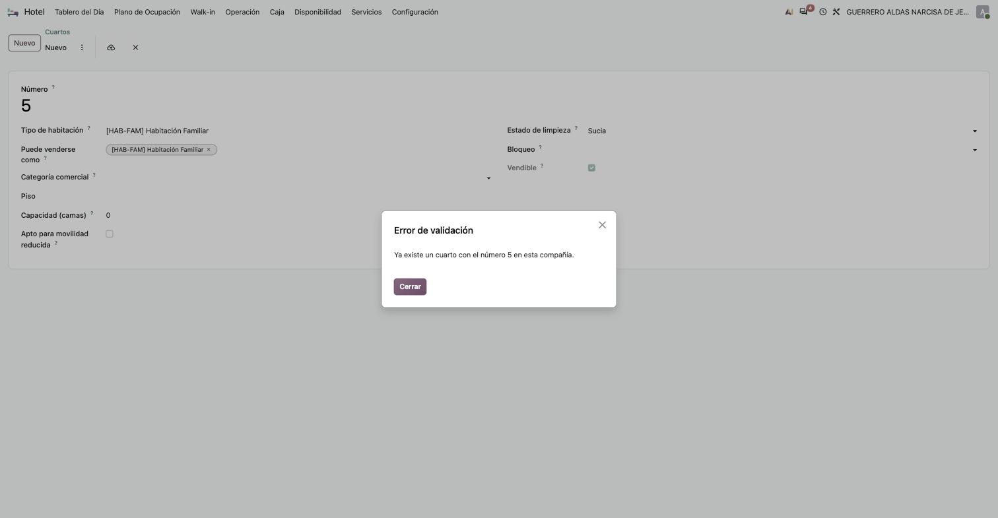The image size is (998, 518).
Task: Select the error message text about número 5
Action: 484,255
